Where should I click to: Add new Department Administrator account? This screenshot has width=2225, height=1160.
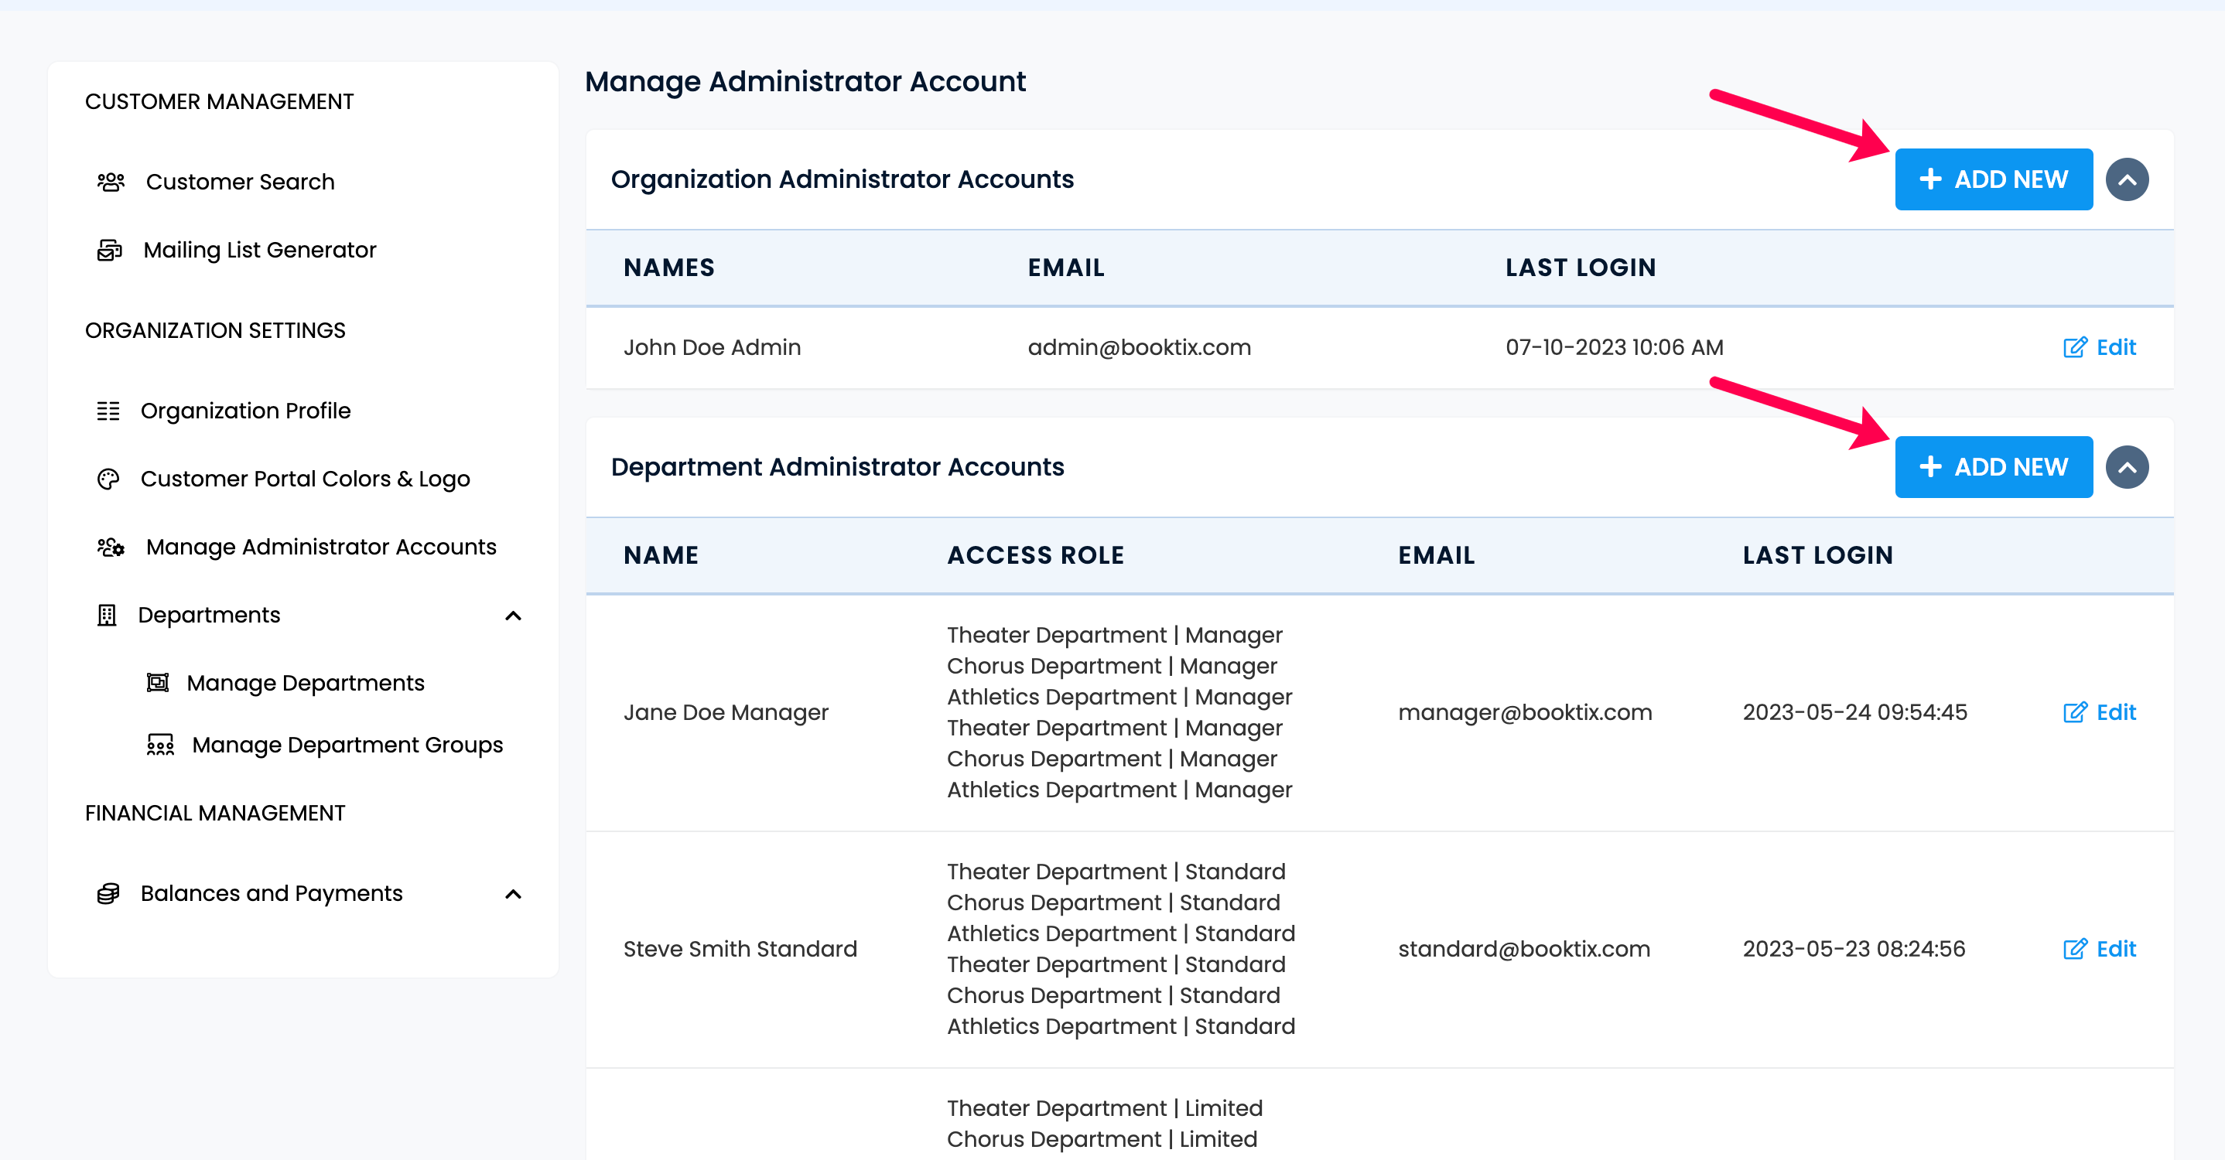(x=1994, y=467)
